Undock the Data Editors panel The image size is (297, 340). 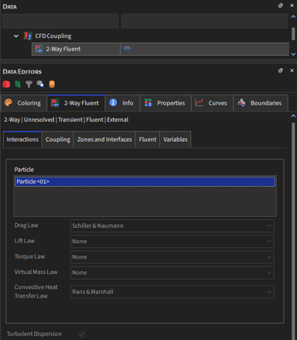(x=281, y=70)
